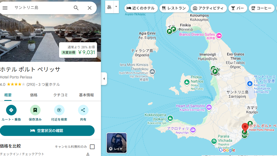Image resolution: width=277 pixels, height=156 pixels.
Task: Click the 共有 share icon
Action: point(83,110)
